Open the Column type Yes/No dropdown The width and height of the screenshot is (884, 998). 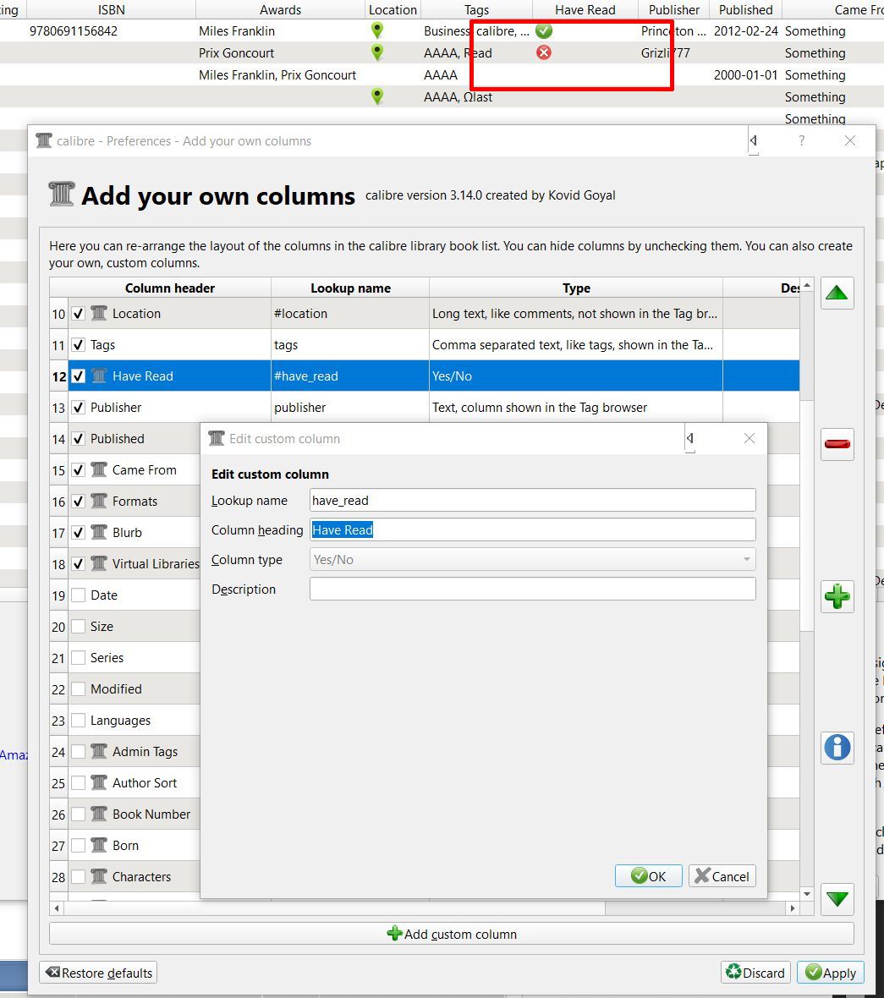[533, 559]
